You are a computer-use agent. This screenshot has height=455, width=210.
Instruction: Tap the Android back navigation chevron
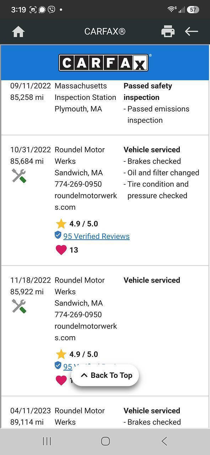[164, 441]
